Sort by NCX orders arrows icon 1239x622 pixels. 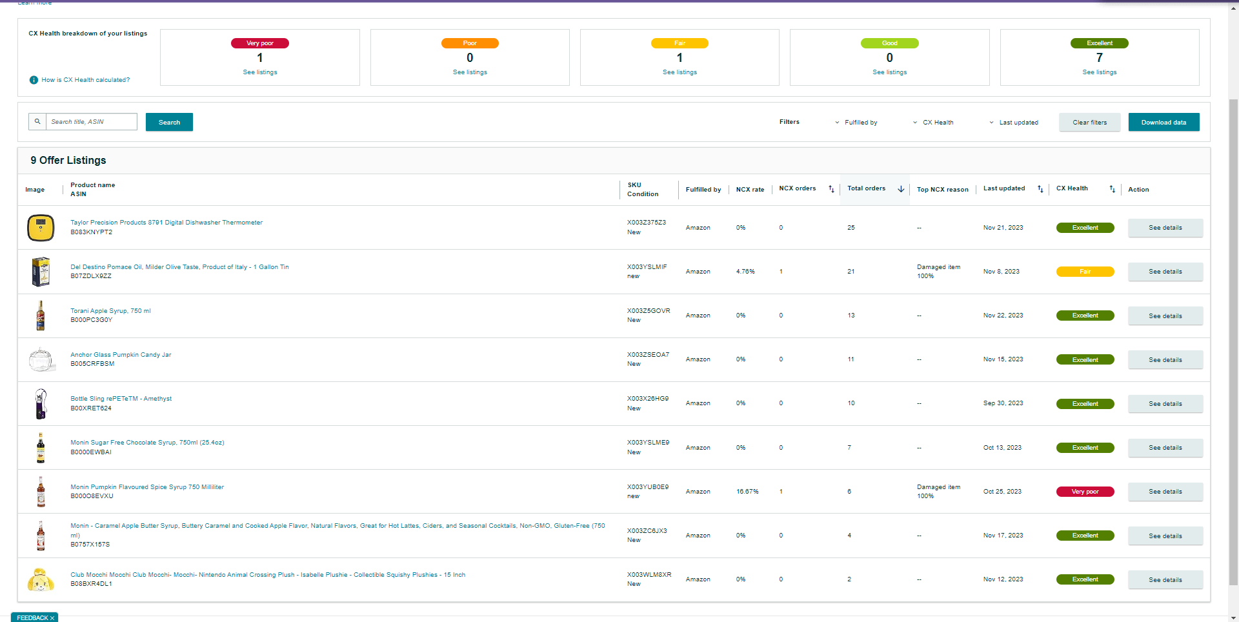[831, 189]
